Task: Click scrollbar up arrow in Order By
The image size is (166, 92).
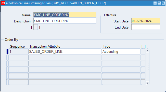Action: coord(147,51)
